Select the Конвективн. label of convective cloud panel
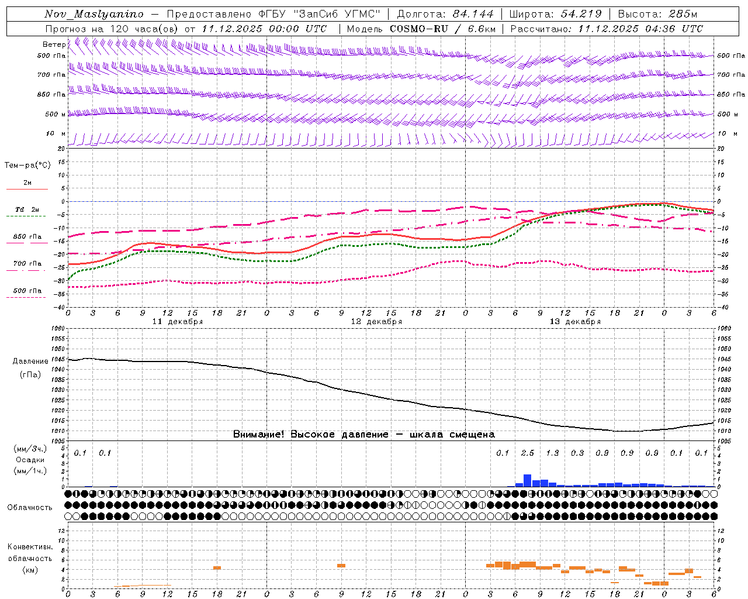The width and height of the screenshot is (748, 599). [x=30, y=547]
